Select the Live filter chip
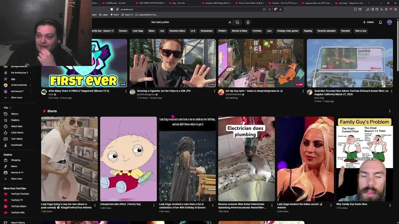399x224 pixels. tap(162, 31)
